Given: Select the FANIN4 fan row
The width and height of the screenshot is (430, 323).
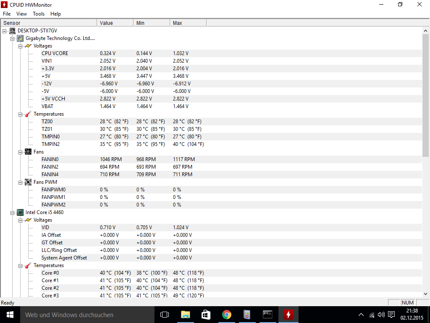Looking at the screenshot, I should point(231,175).
